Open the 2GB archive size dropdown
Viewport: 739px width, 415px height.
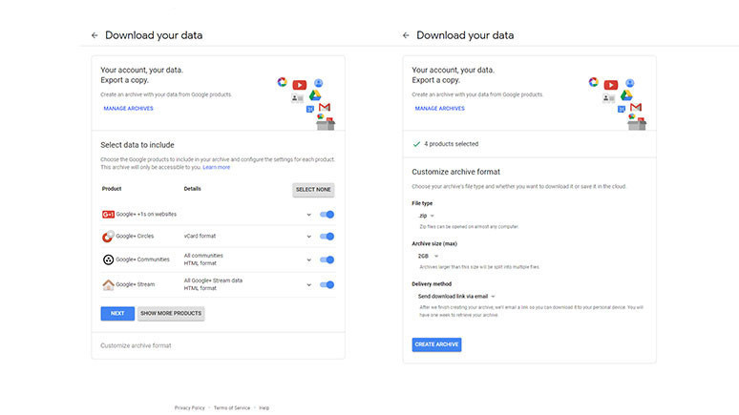click(428, 257)
